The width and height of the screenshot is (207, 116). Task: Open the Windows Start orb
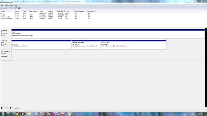[x=3, y=114]
